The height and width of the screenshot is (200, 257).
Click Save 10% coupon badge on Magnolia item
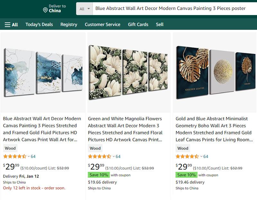98,175
